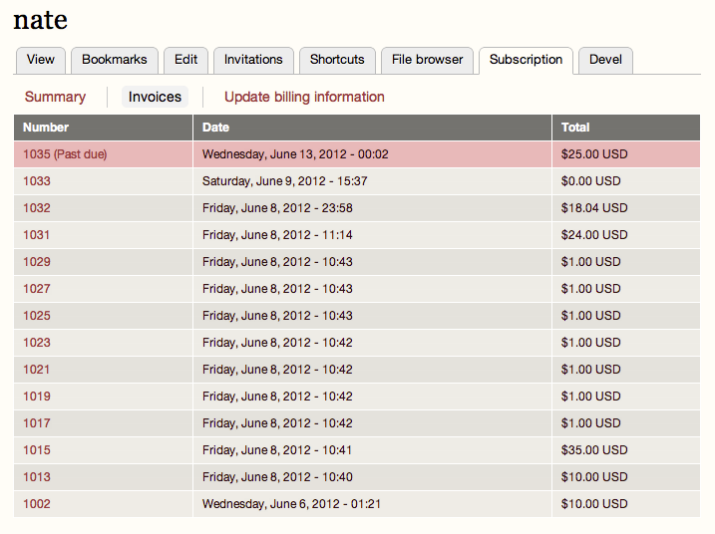
Task: Click the Subscription tab
Action: 526,60
